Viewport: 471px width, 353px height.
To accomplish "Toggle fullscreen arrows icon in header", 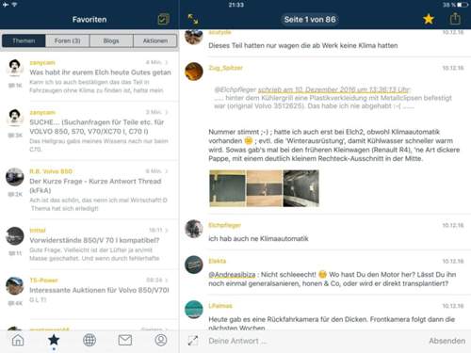I will click(193, 19).
